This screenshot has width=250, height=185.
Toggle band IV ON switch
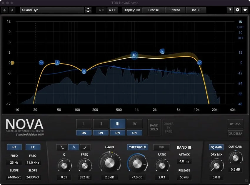[134, 133]
